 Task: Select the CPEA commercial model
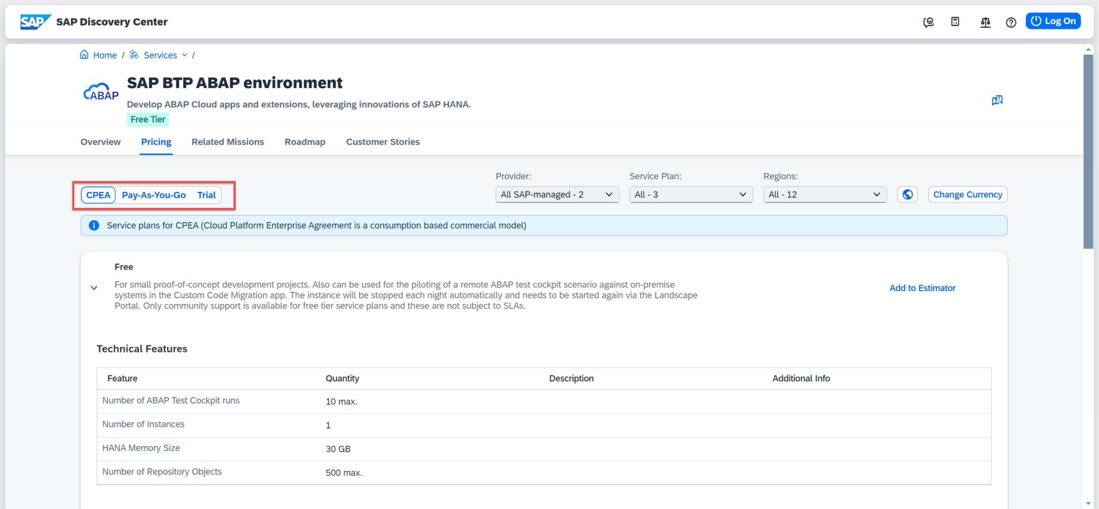click(x=98, y=195)
